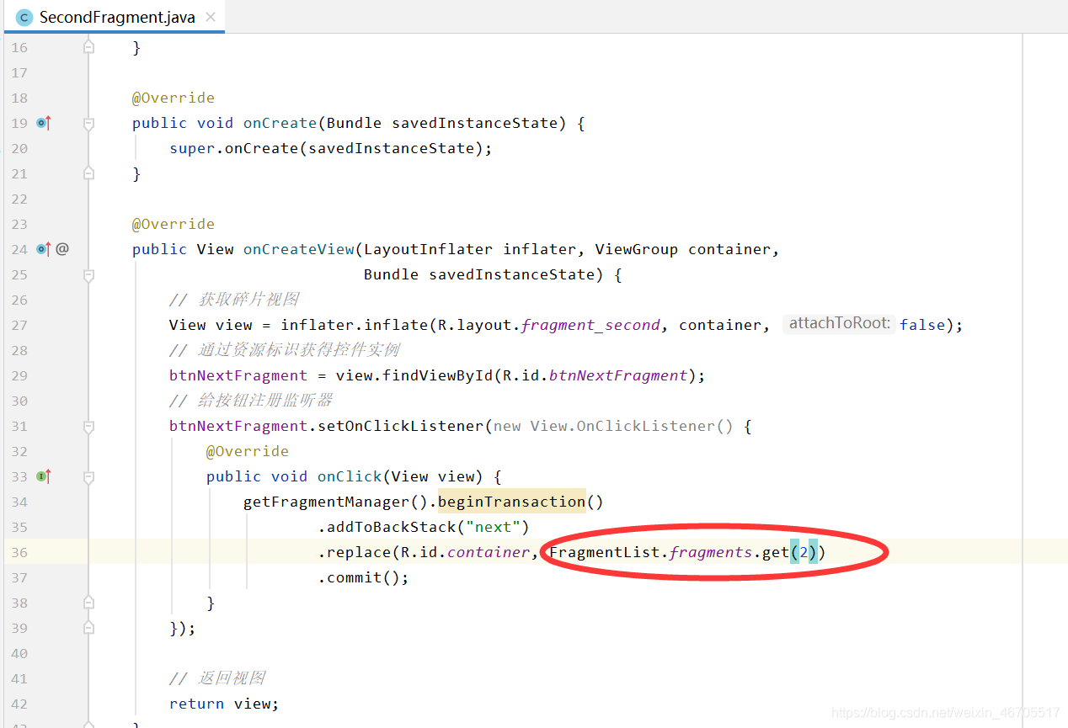Click the setOnClickListener method call

(x=400, y=426)
